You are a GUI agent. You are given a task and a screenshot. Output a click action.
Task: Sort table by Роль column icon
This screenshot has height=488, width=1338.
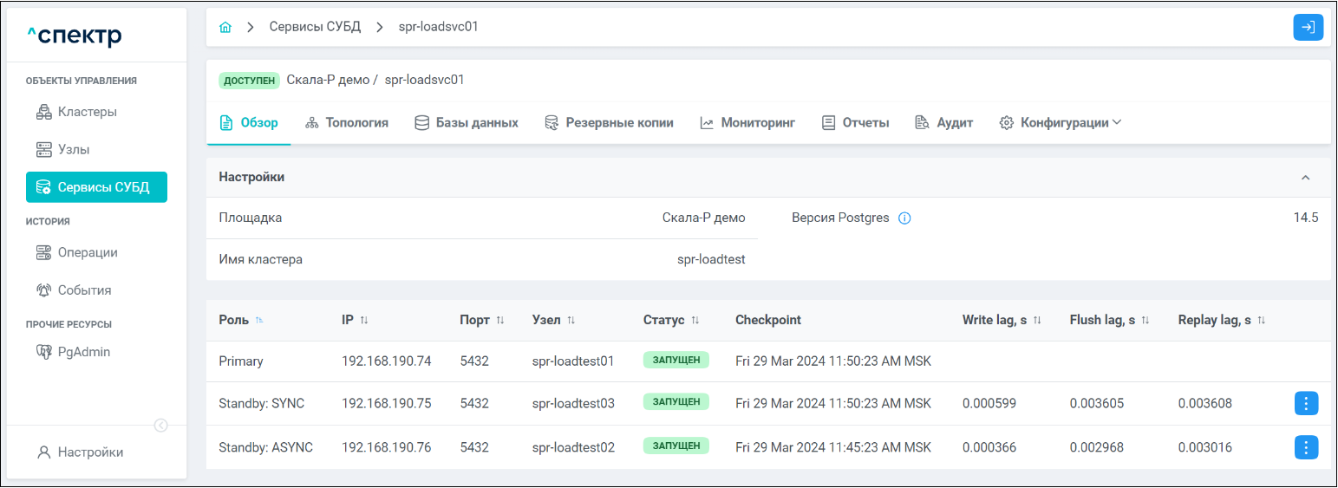(x=259, y=321)
